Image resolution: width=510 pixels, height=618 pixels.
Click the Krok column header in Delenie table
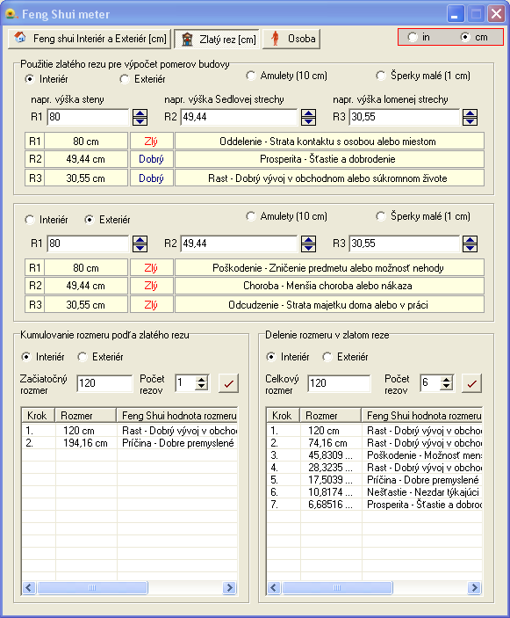pos(283,416)
